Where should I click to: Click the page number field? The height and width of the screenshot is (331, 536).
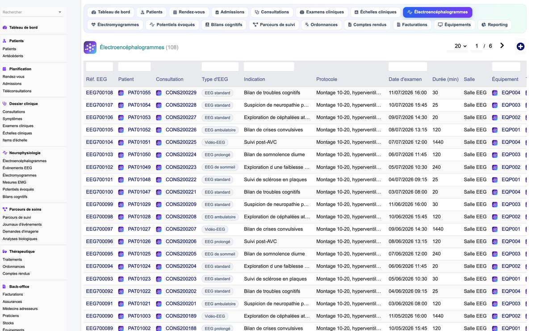477,46
